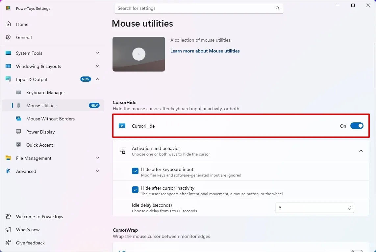Open the Give feedback page
Viewport: 376px width, 252px height.
(53, 243)
